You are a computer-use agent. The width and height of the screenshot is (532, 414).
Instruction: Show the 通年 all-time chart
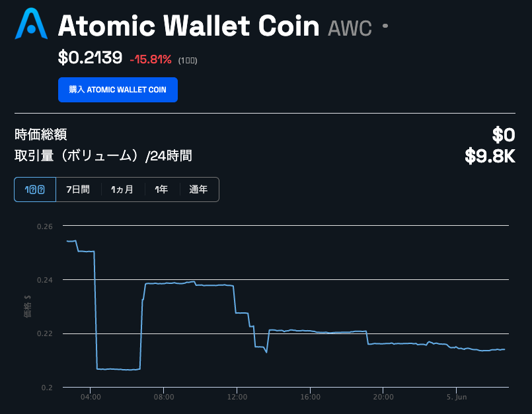(198, 190)
